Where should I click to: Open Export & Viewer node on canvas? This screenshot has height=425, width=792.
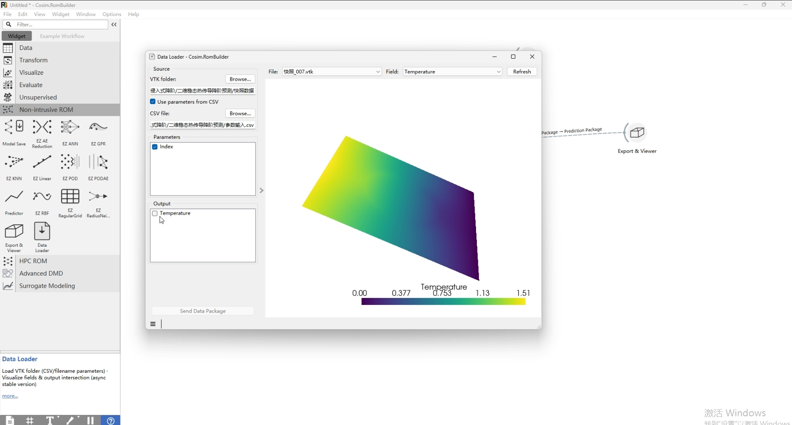pyautogui.click(x=637, y=133)
